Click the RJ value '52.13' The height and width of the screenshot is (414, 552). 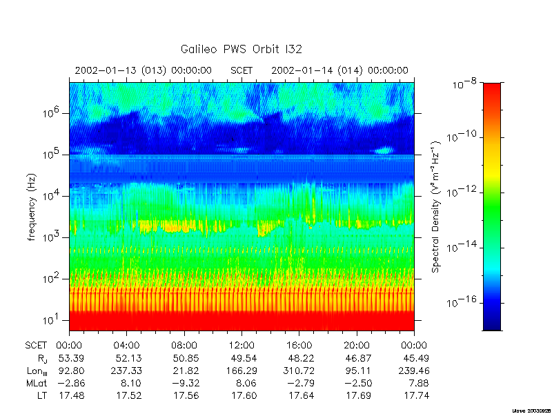pos(129,358)
